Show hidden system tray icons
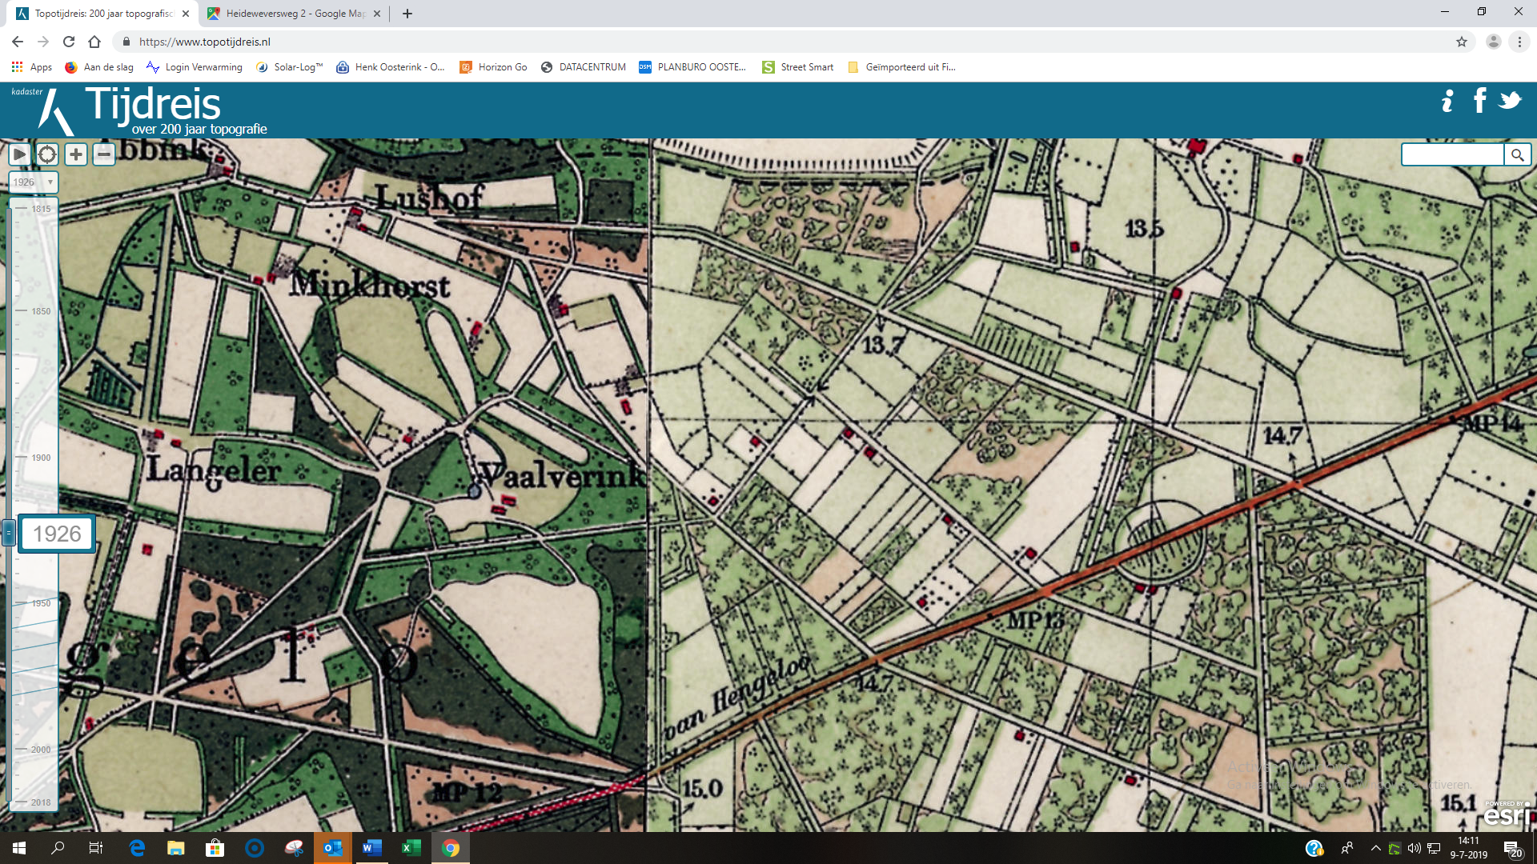Viewport: 1537px width, 864px height. tap(1375, 848)
